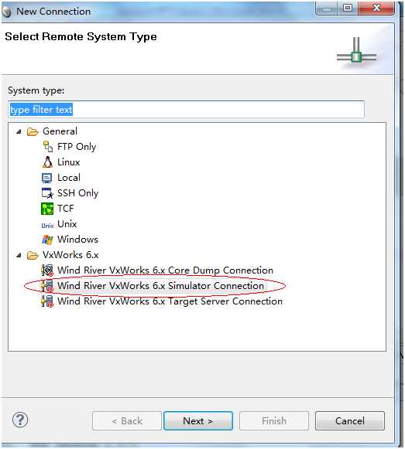Click the SSH Only terminal icon
Image resolution: width=405 pixels, height=449 pixels.
tap(47, 193)
